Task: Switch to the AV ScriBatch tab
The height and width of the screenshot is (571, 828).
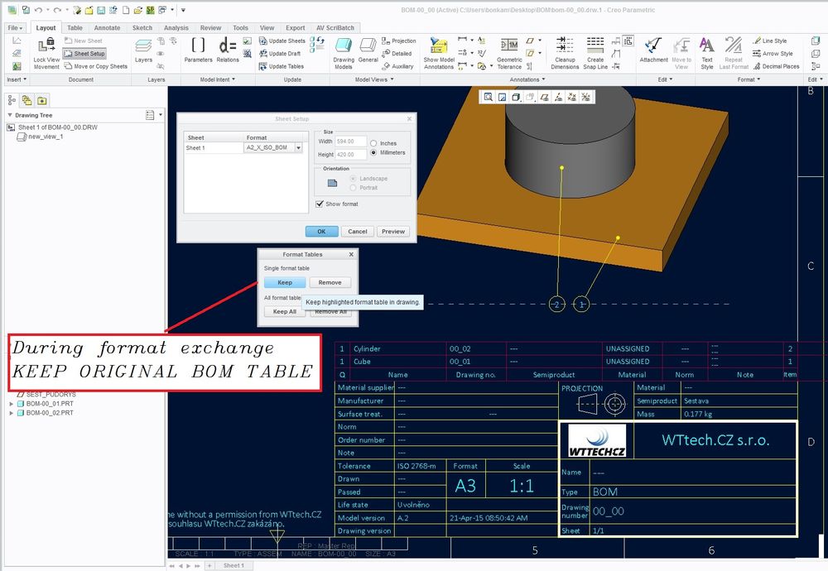Action: tap(335, 28)
